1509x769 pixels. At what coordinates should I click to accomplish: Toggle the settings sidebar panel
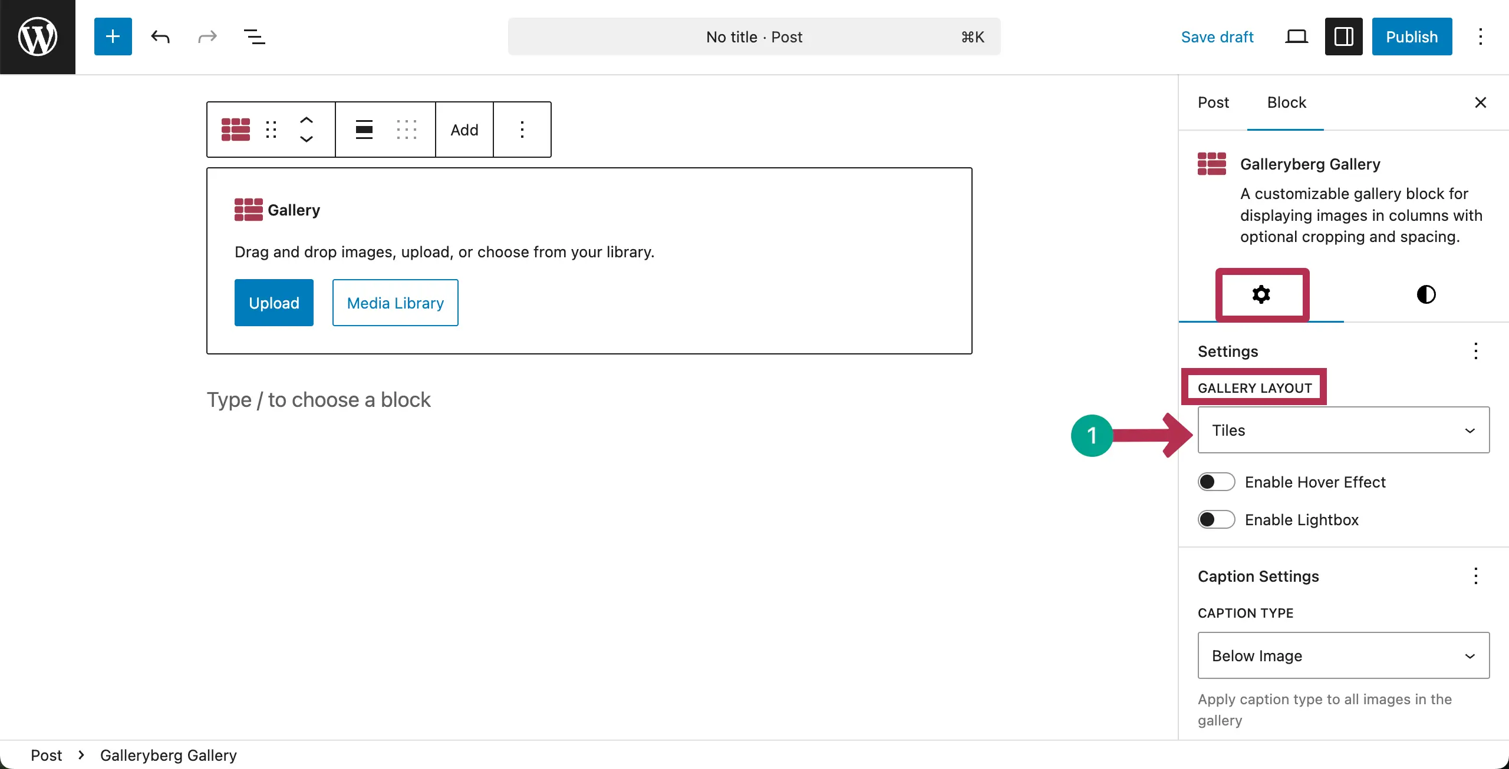click(x=1343, y=36)
